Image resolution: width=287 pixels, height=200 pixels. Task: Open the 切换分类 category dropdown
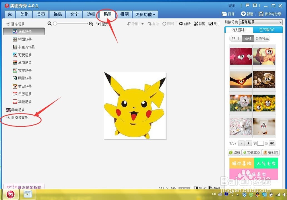(x=261, y=22)
